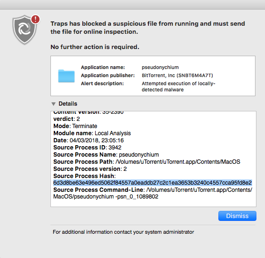The image size is (265, 258).
Task: Click the Module name Local Analysis line
Action: pyautogui.click(x=92, y=133)
